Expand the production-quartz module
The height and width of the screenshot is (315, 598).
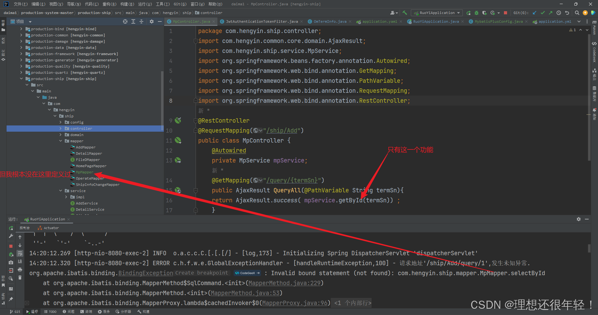[x=21, y=73]
